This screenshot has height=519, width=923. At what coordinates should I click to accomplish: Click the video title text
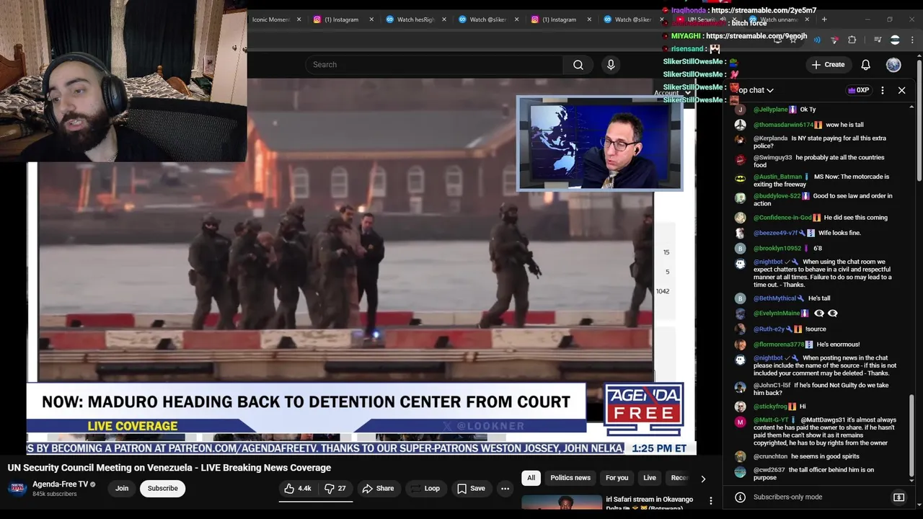tap(169, 468)
